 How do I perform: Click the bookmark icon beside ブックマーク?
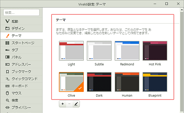tap(7, 71)
